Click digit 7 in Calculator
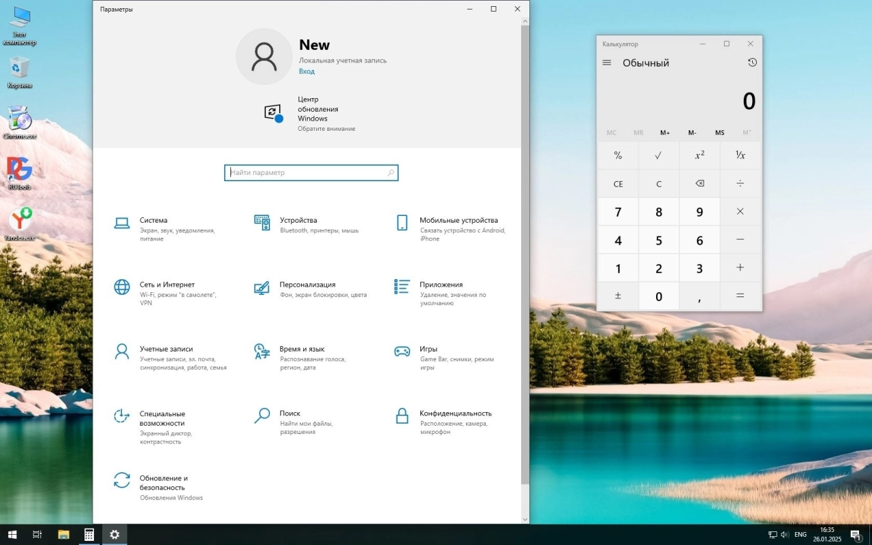872x545 pixels. (x=618, y=212)
